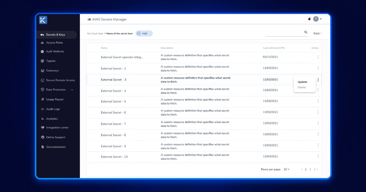366x192 pixels.
Task: Click the Analytics bar chart icon
Action: point(42,118)
